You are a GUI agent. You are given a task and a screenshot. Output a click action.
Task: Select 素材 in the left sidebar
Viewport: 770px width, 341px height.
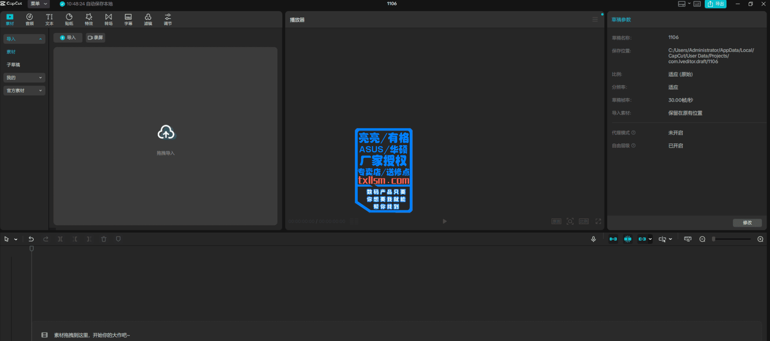(11, 52)
